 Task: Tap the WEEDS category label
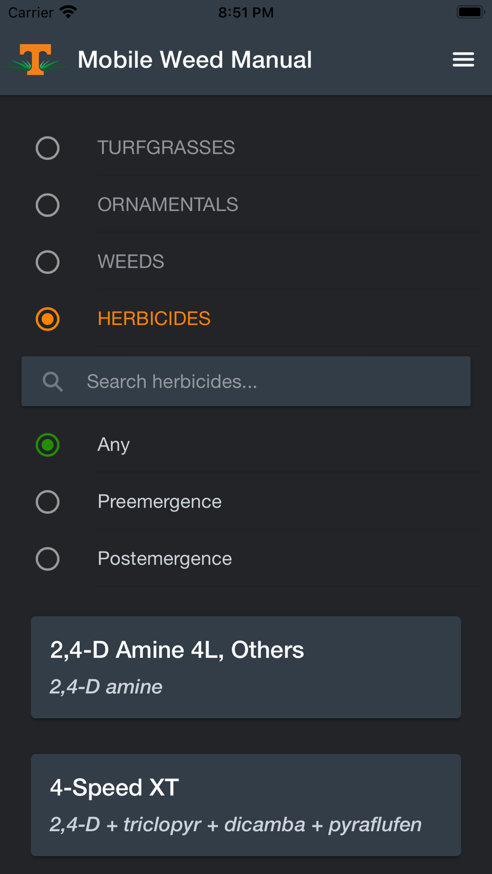coord(131,262)
